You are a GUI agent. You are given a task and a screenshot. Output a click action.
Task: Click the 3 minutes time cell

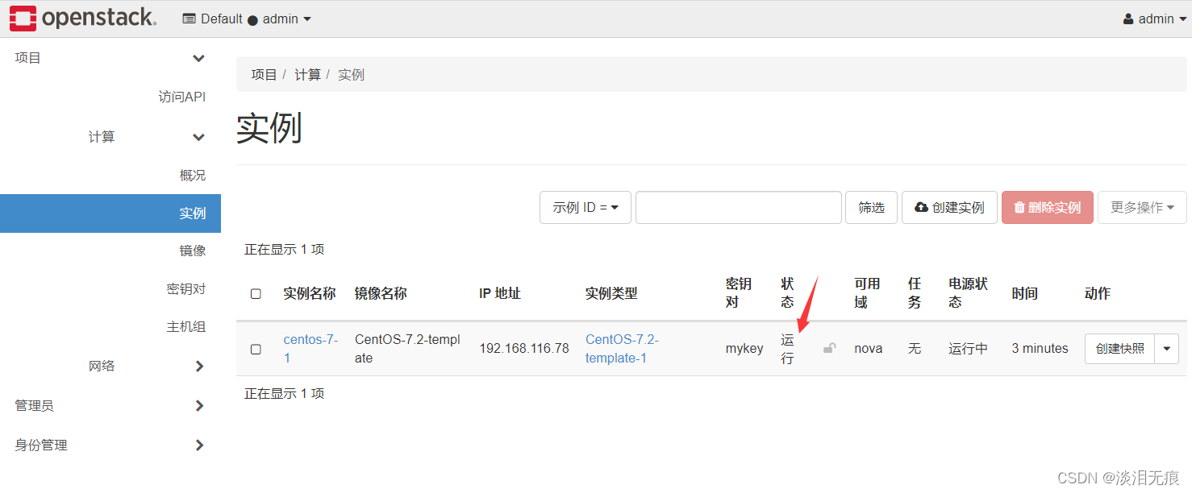tap(1040, 348)
